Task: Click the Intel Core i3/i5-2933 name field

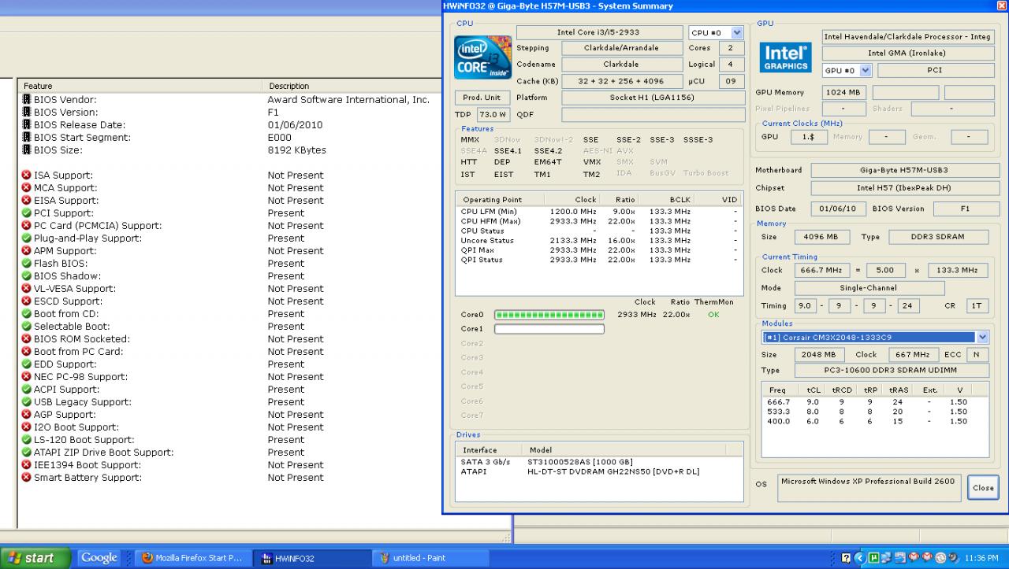Action: coord(599,33)
